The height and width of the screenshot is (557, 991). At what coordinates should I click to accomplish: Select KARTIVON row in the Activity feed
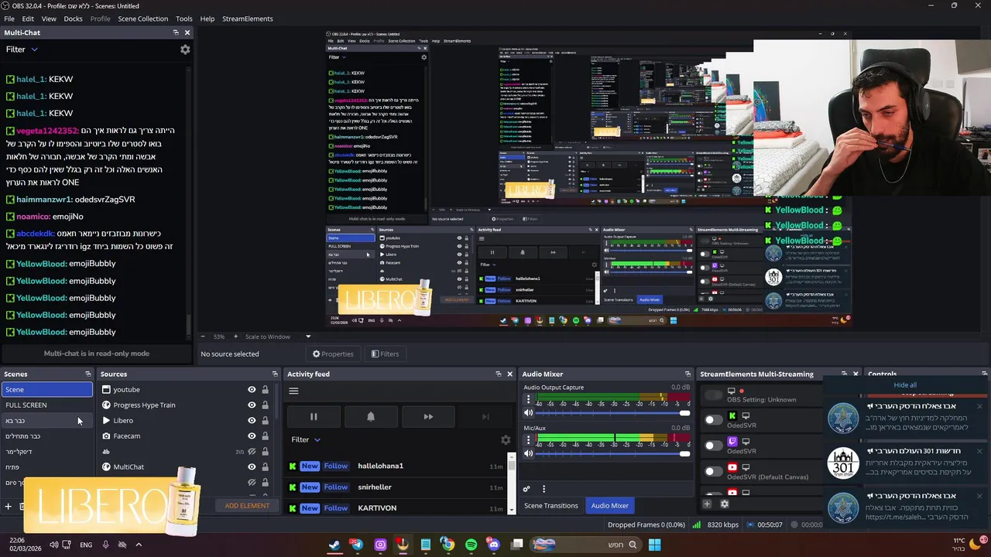click(x=396, y=508)
